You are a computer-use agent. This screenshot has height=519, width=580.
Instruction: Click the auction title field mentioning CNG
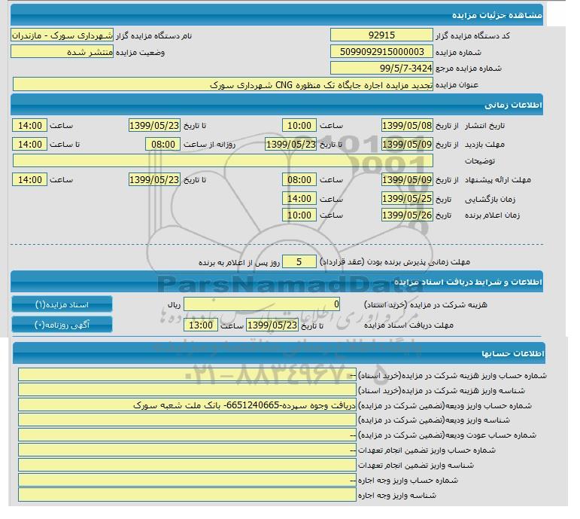pos(223,84)
